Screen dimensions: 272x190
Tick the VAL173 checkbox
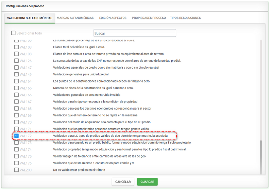point(16,142)
